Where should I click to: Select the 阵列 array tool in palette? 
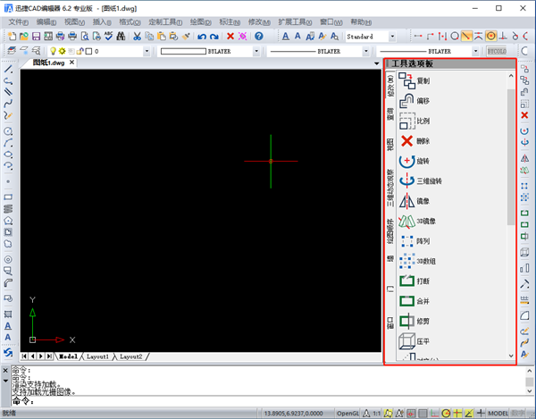pyautogui.click(x=415, y=241)
